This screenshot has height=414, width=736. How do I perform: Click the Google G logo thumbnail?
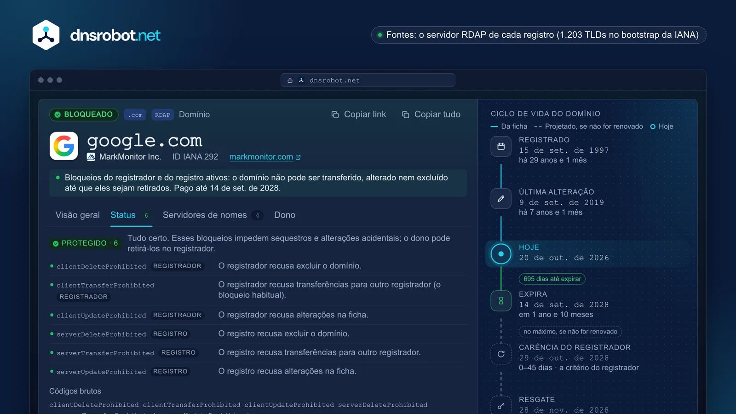pyautogui.click(x=64, y=146)
